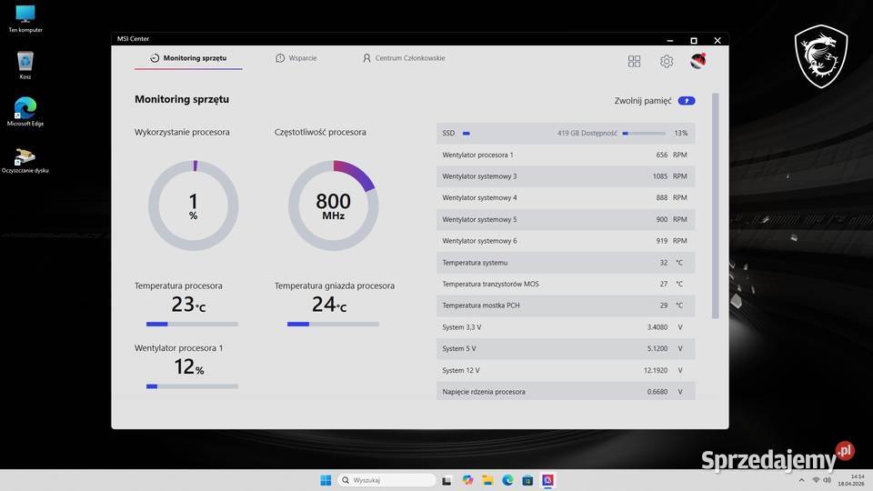Switch to the Monitoring sprzętu tab

[x=188, y=58]
